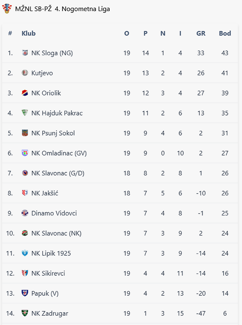Click NK Psunj Sokol crest icon
Viewport: 242px width, 325px height.
tap(25, 133)
